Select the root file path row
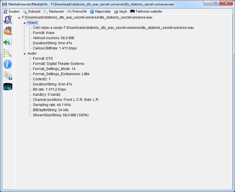Image resolution: width=235 pixels, height=192 pixels. point(87,17)
